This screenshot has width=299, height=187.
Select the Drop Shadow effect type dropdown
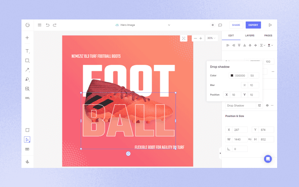(241, 105)
